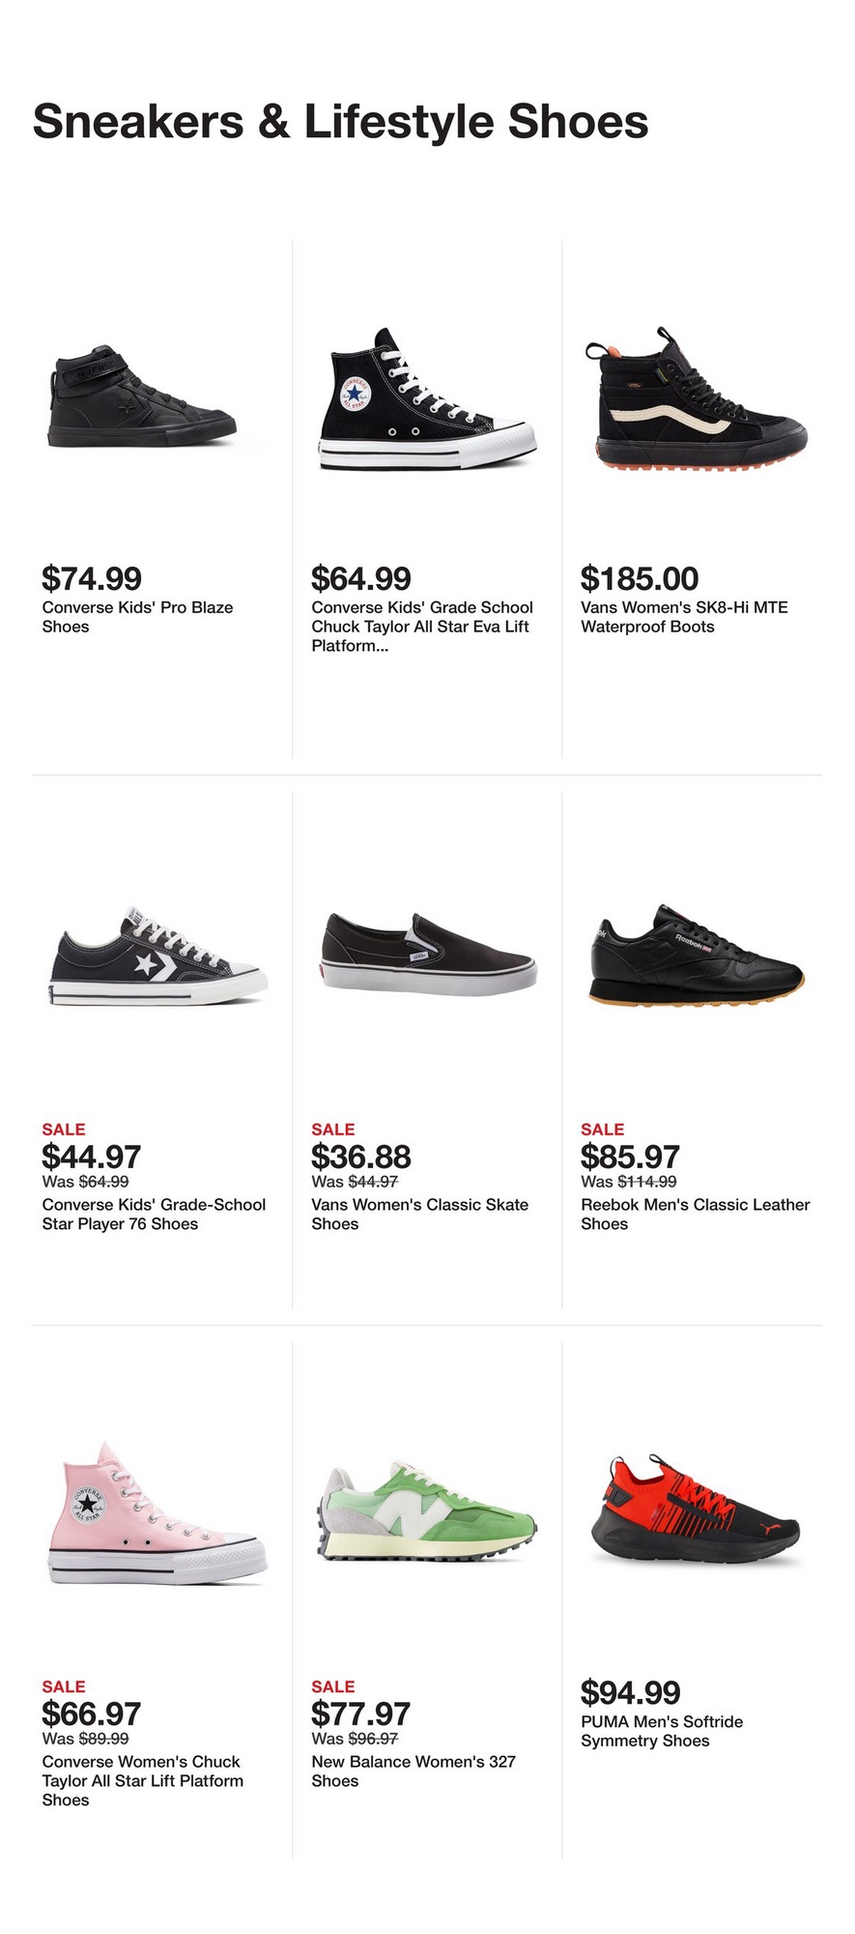The width and height of the screenshot is (855, 1934).
Task: View the red PUMA Softride shoe image
Action: click(696, 1510)
